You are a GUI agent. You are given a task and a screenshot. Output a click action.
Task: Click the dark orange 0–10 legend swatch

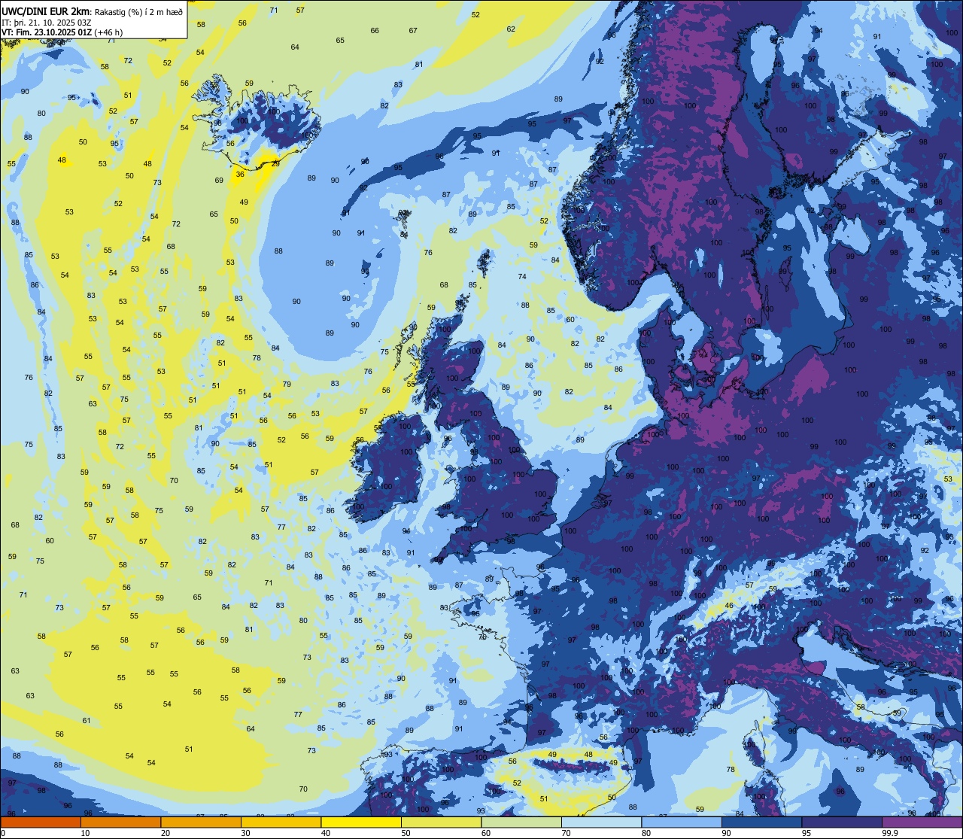pyautogui.click(x=41, y=822)
